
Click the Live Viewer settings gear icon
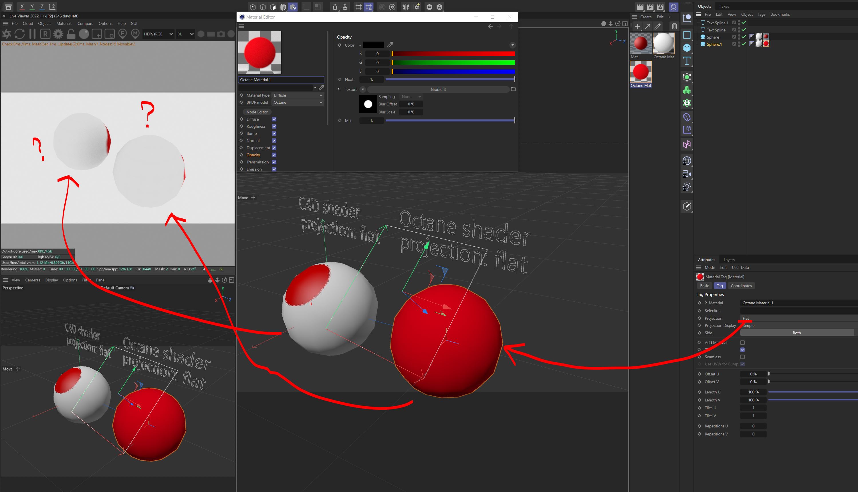point(58,34)
